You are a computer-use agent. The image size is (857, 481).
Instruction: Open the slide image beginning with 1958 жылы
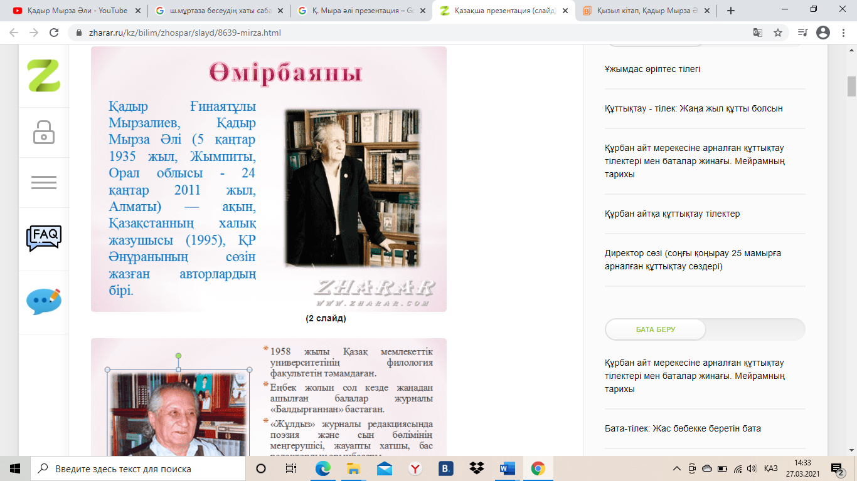[269, 397]
